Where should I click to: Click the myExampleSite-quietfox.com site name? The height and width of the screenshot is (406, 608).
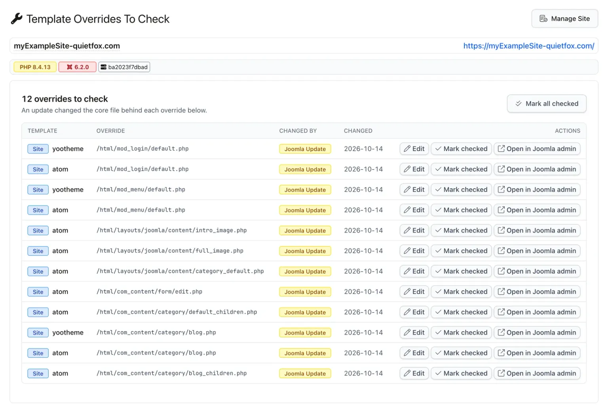pos(67,46)
